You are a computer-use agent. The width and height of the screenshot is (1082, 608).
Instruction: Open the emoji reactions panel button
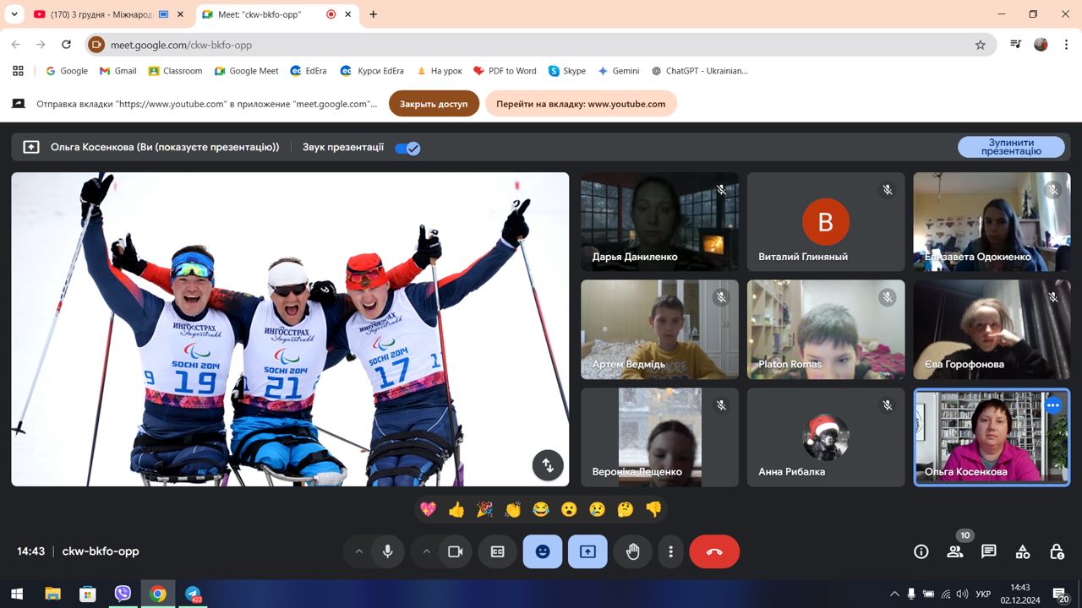pyautogui.click(x=542, y=551)
